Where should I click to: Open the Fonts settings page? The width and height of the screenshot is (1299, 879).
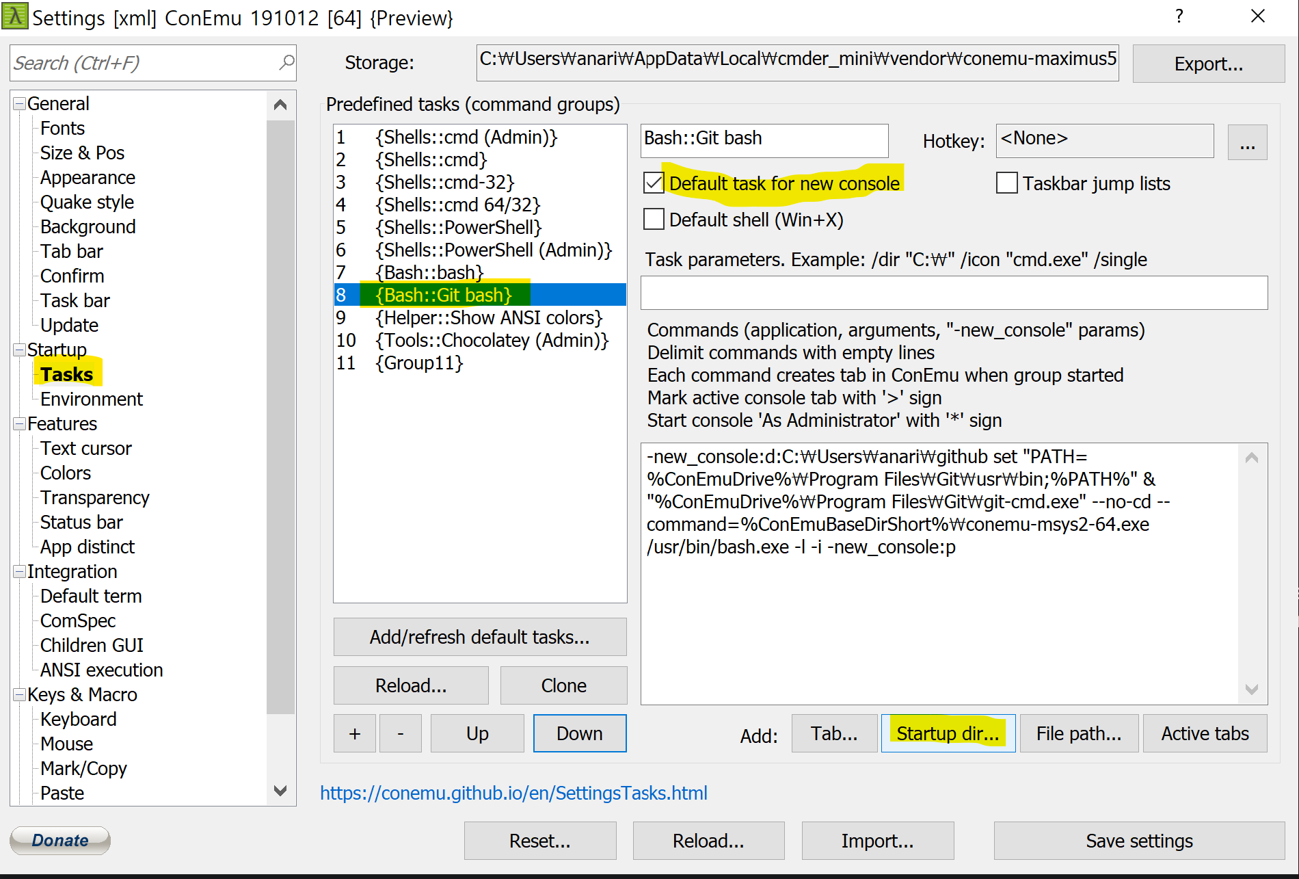[62, 129]
